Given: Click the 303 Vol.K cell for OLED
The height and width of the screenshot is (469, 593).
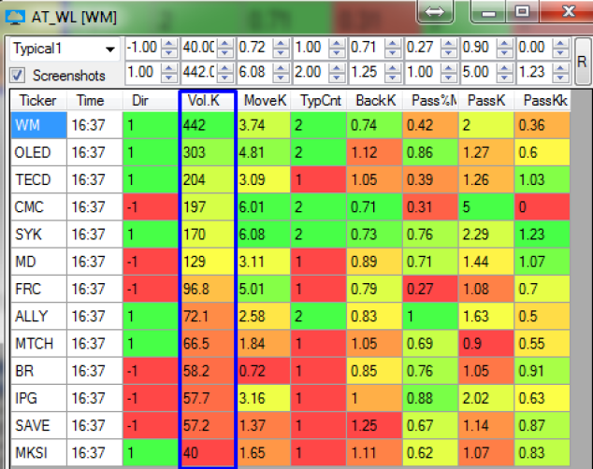Looking at the screenshot, I should [x=208, y=152].
